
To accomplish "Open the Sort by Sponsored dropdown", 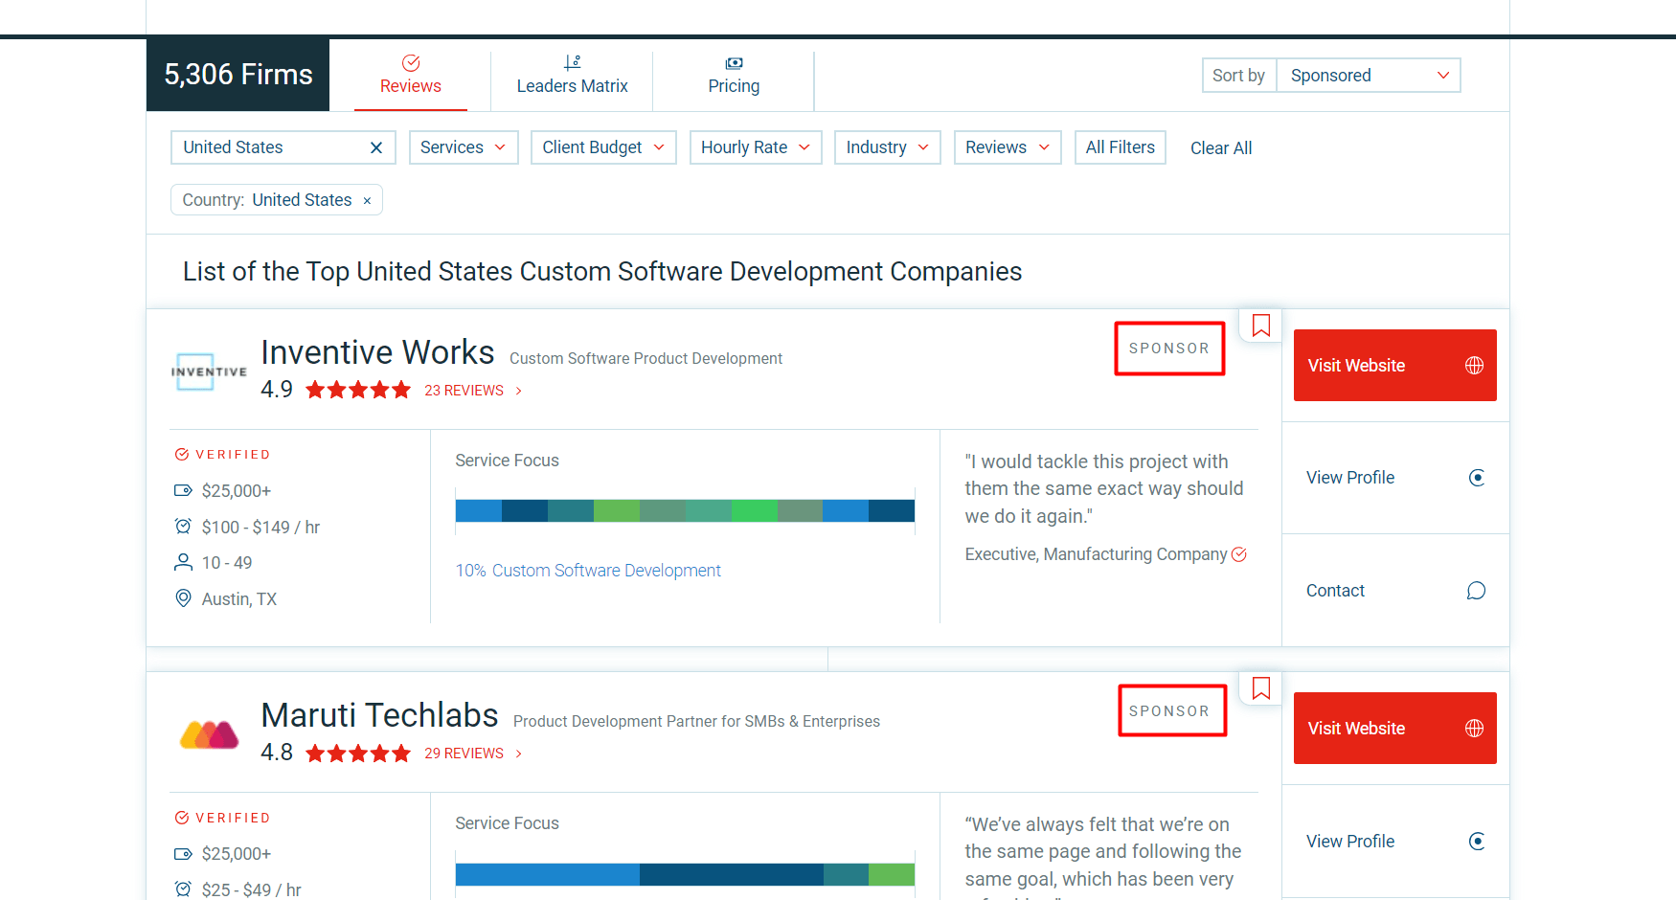I will click(1369, 76).
